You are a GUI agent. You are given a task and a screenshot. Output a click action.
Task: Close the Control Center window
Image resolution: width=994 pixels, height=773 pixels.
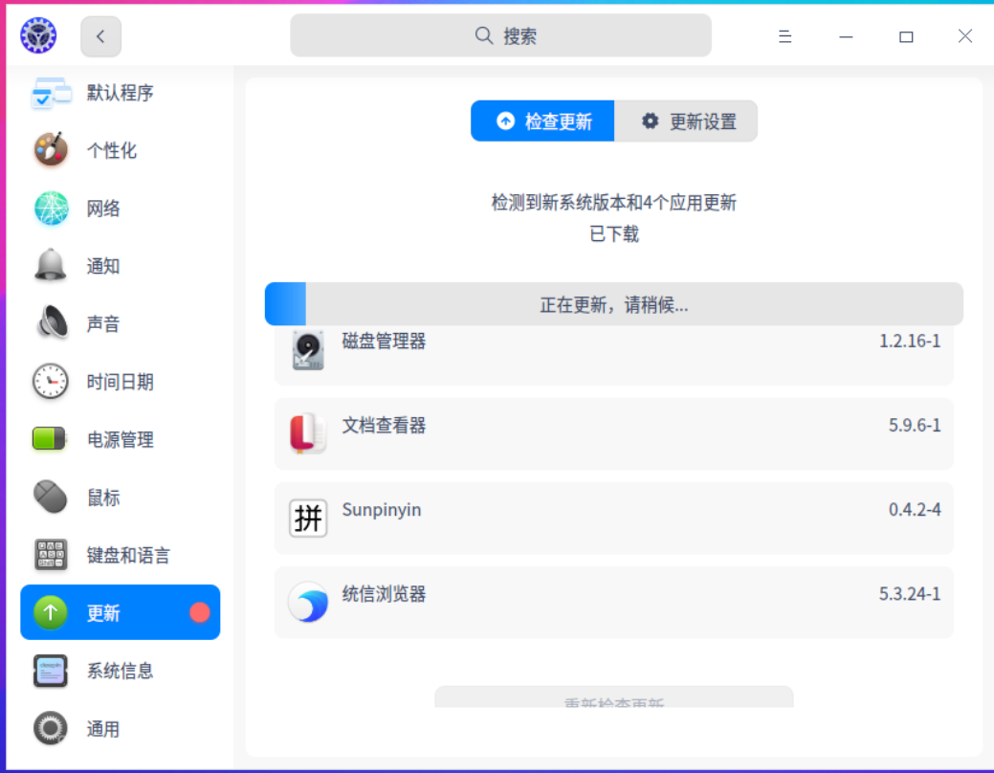(x=965, y=36)
